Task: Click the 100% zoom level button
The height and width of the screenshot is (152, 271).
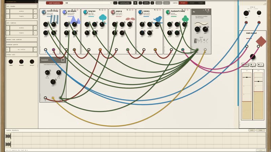Action: click(x=146, y=3)
